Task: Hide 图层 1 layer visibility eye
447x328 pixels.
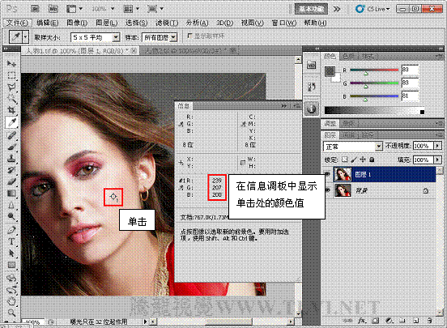Action: (327, 174)
